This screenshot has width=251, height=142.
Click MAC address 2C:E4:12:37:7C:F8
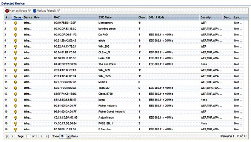coord(65,70)
